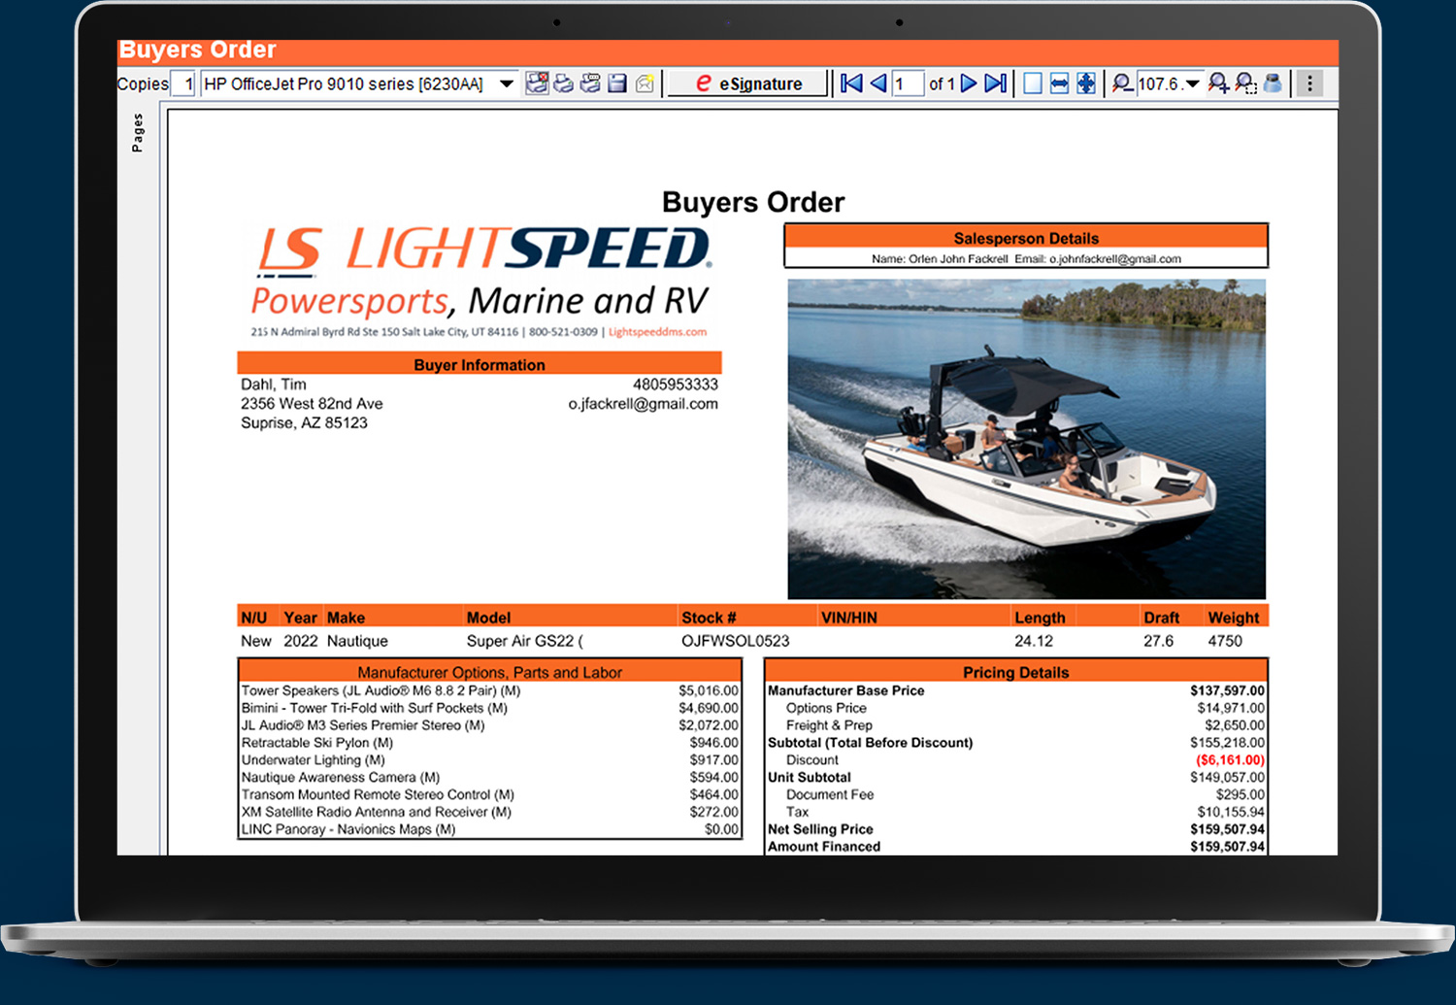Screen dimensions: 1456x1005
Task: Click the Tower Speakers price $5,016.00
Action: click(709, 690)
